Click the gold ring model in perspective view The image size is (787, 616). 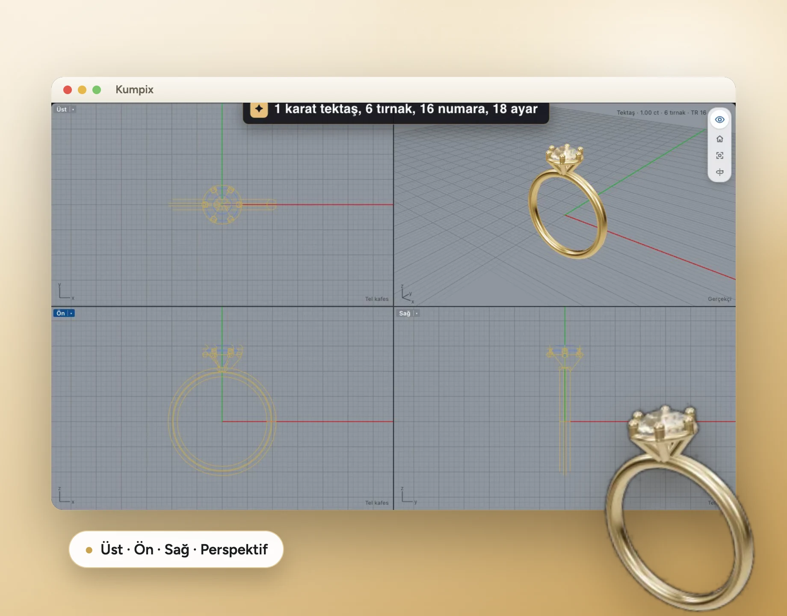coord(568,201)
